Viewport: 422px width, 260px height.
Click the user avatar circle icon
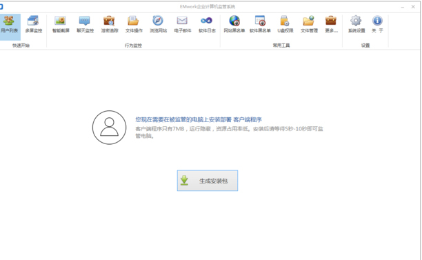click(109, 128)
